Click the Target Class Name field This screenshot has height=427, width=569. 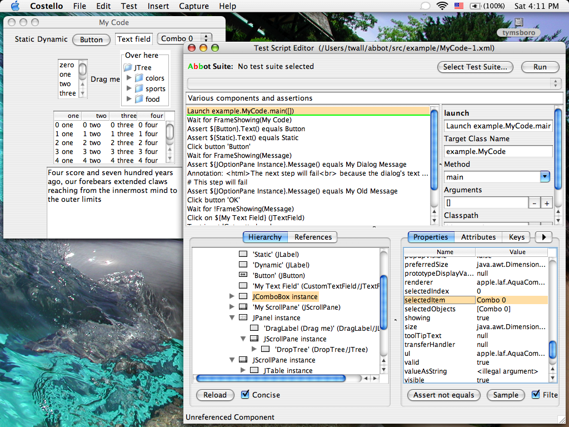click(x=498, y=151)
